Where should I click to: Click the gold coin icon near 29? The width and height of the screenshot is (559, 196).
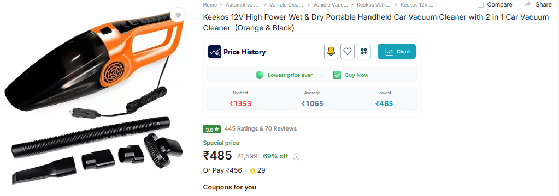(253, 171)
